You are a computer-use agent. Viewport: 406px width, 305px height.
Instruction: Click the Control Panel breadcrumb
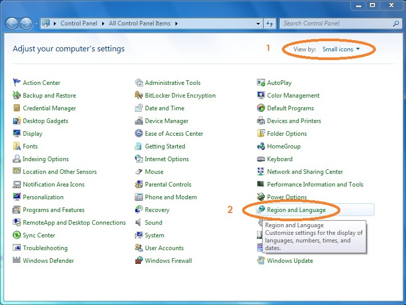[x=79, y=23]
